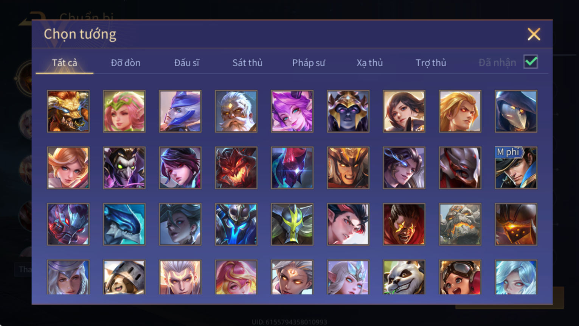Show the 'Xạ thủ' hero category
579x326 pixels.
point(369,63)
